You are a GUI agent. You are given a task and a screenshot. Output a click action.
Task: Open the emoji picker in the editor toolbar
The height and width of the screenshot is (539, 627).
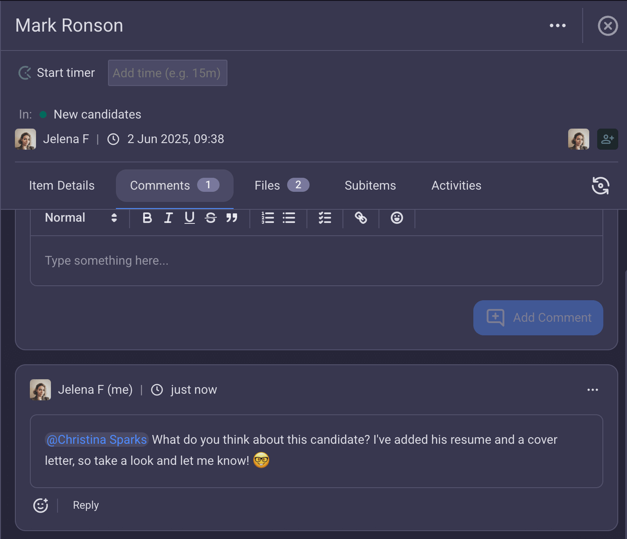397,218
